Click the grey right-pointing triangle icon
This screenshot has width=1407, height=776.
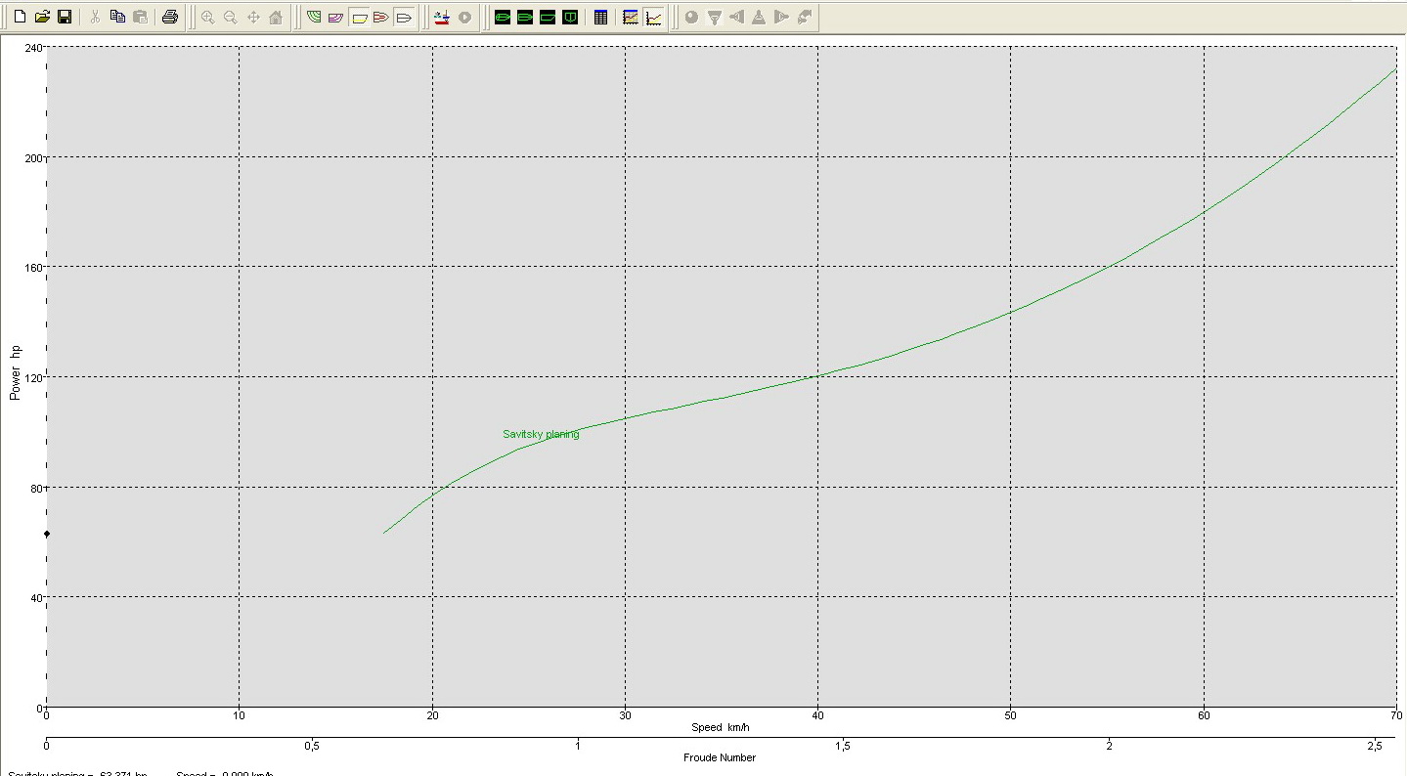click(x=781, y=17)
